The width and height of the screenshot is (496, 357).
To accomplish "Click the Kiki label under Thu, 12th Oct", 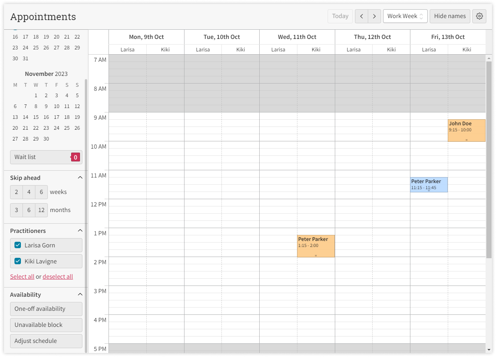I will coord(391,49).
